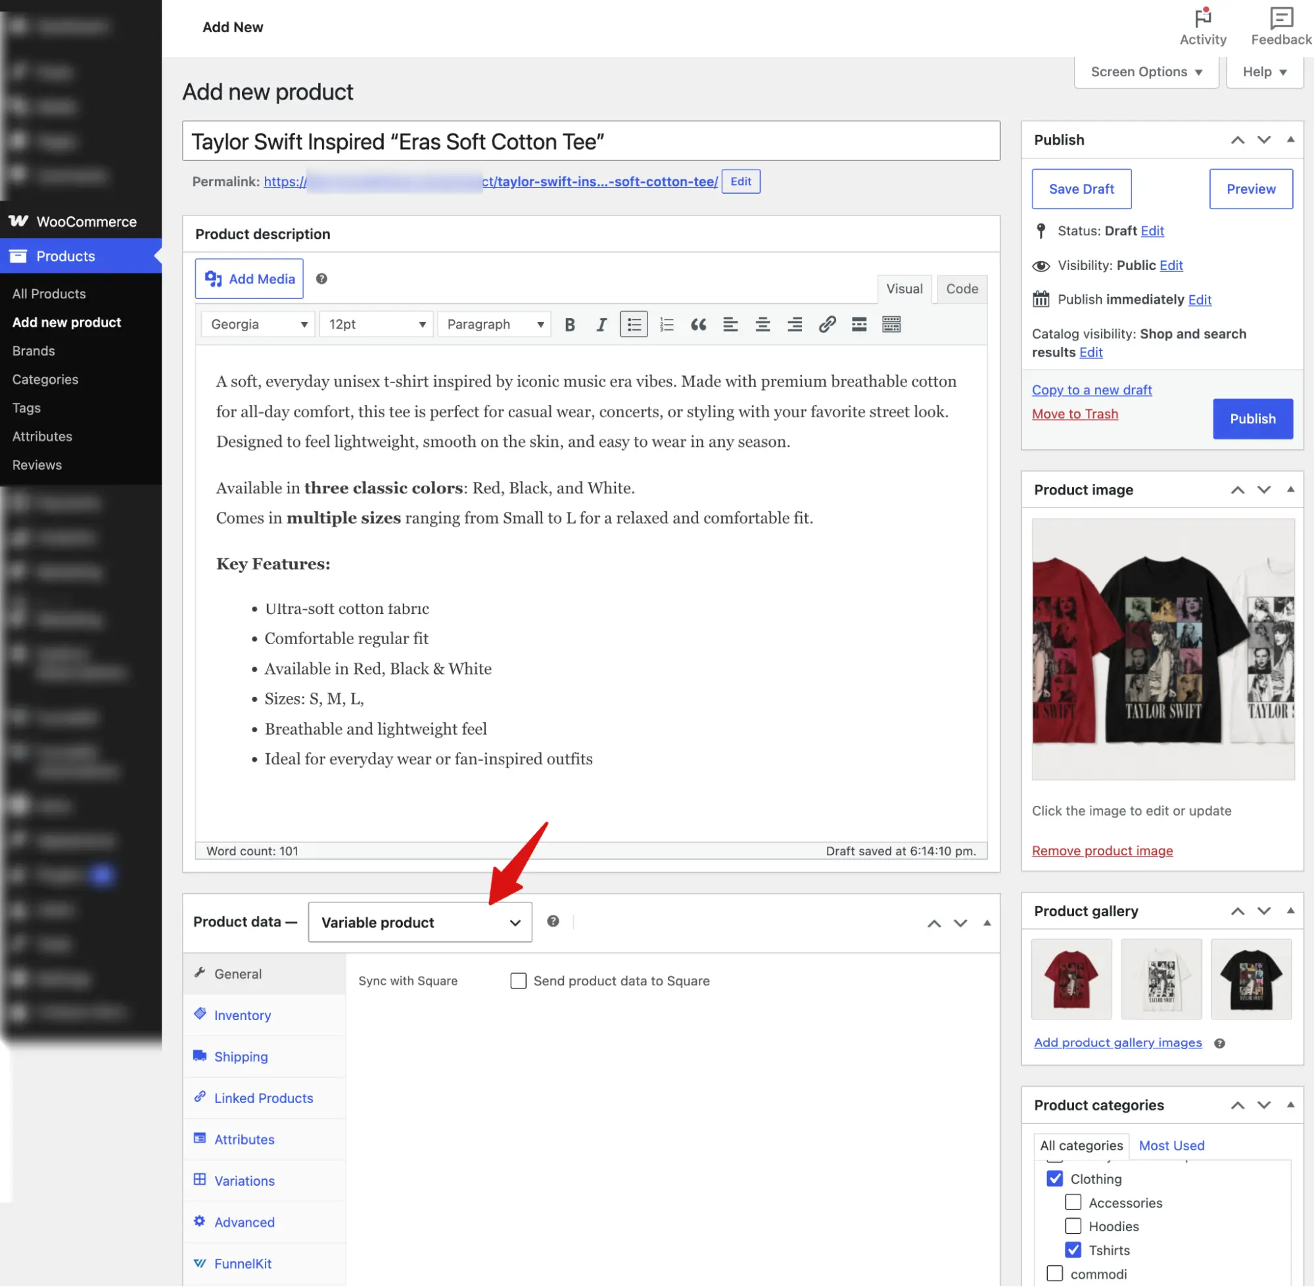The image size is (1314, 1287).
Task: Collapse the Publish panel
Action: 1290,140
